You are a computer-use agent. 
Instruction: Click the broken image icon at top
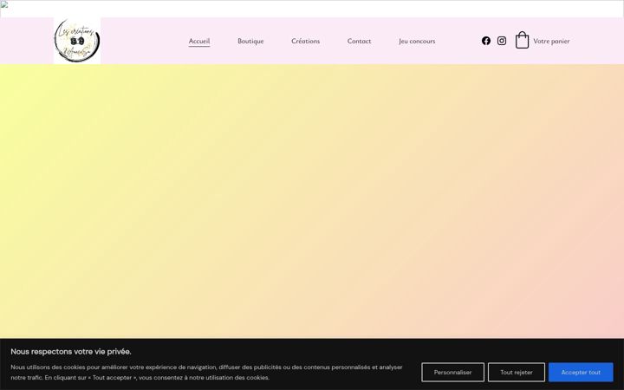coord(4,4)
